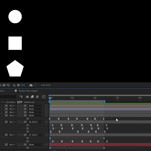
Task: Click the 05s mark on the time ruler
Action: (72, 98)
